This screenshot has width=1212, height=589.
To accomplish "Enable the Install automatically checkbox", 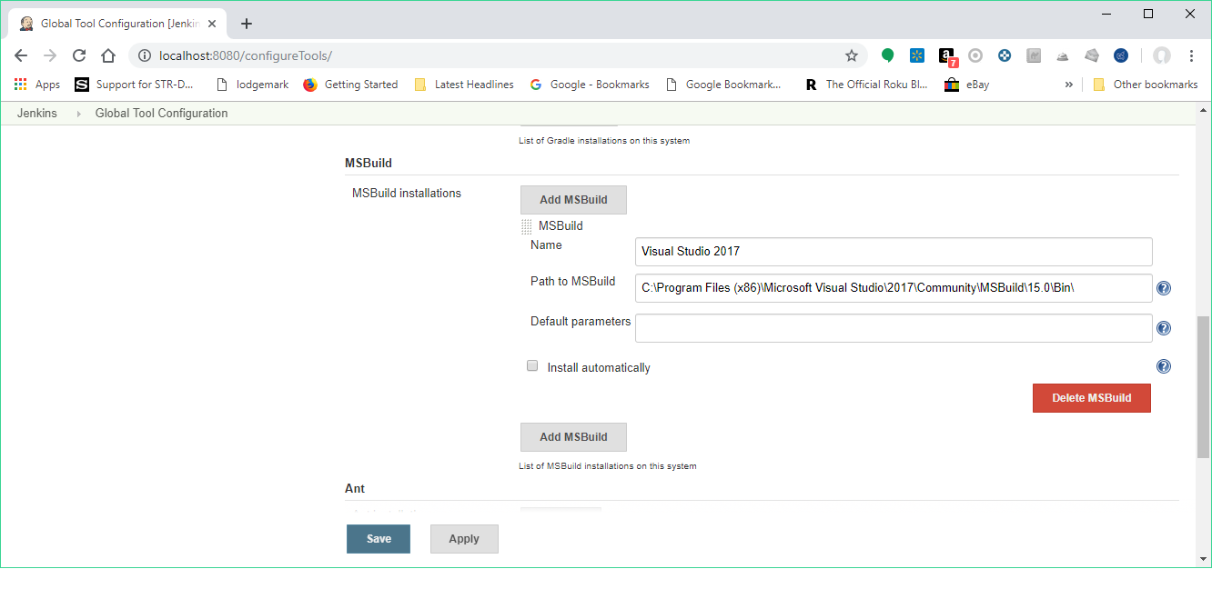I will (532, 366).
